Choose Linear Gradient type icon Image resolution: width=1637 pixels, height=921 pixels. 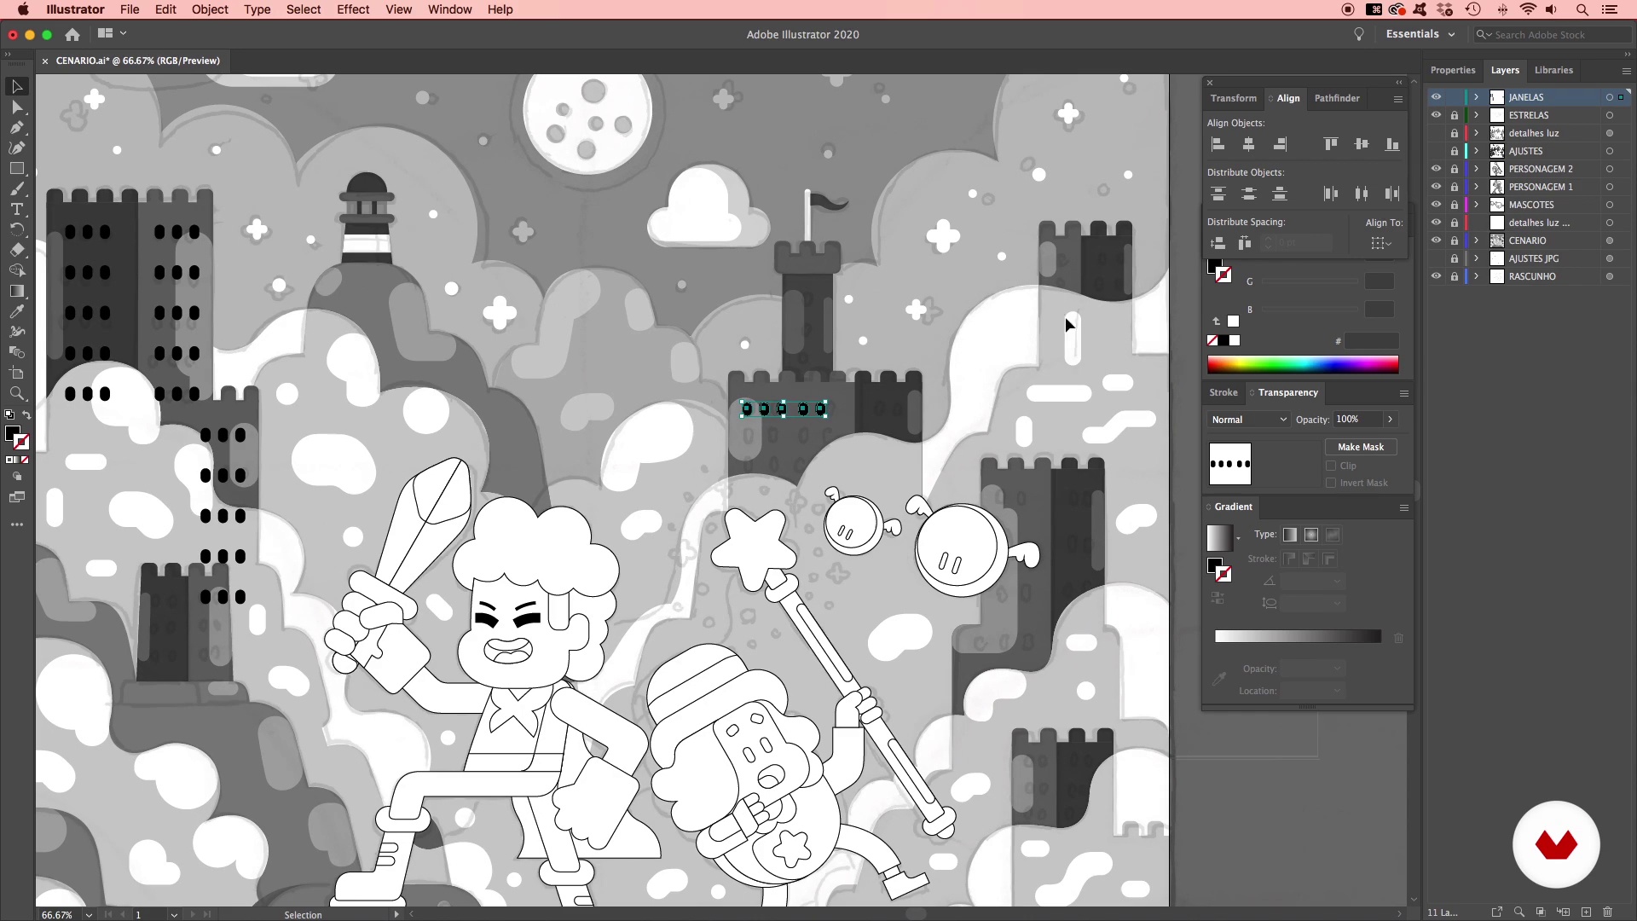coord(1290,535)
